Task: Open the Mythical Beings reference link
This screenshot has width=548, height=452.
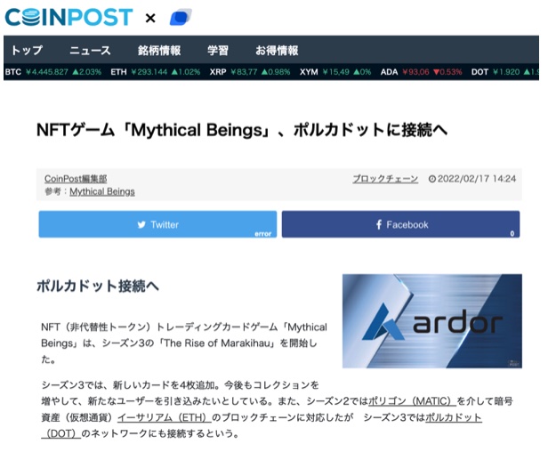Action: (x=102, y=191)
